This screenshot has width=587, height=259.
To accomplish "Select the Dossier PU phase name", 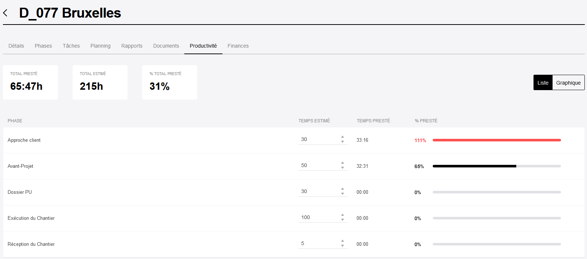I will 20,192.
